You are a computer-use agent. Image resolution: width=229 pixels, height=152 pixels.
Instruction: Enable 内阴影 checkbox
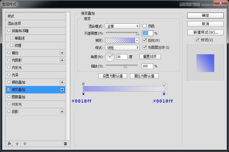(x=9, y=60)
